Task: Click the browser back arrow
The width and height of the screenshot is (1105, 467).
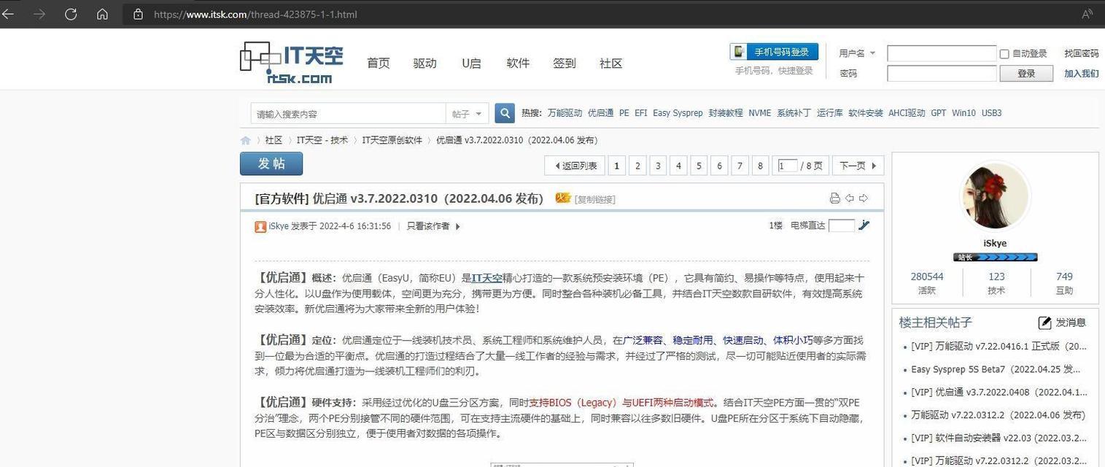Action: pyautogui.click(x=7, y=14)
